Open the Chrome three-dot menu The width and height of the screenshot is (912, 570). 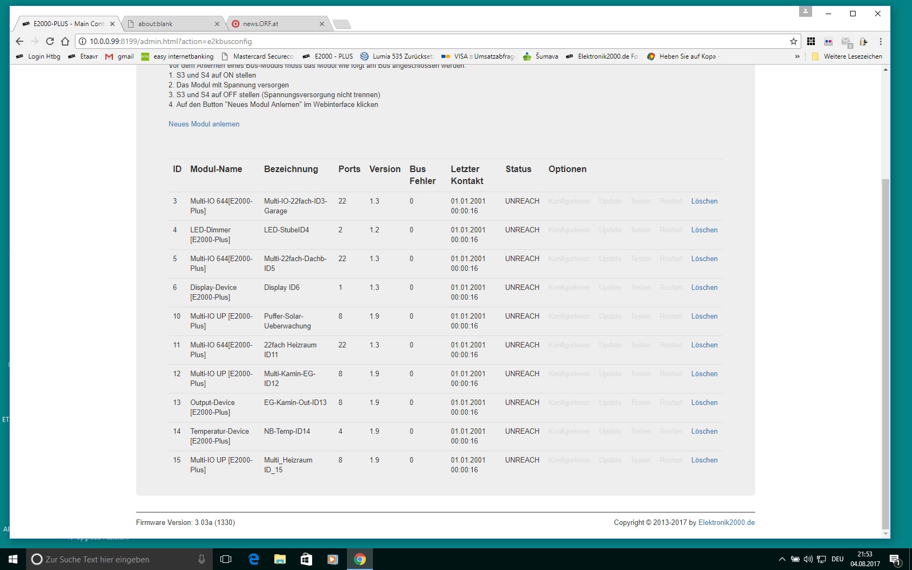point(881,41)
